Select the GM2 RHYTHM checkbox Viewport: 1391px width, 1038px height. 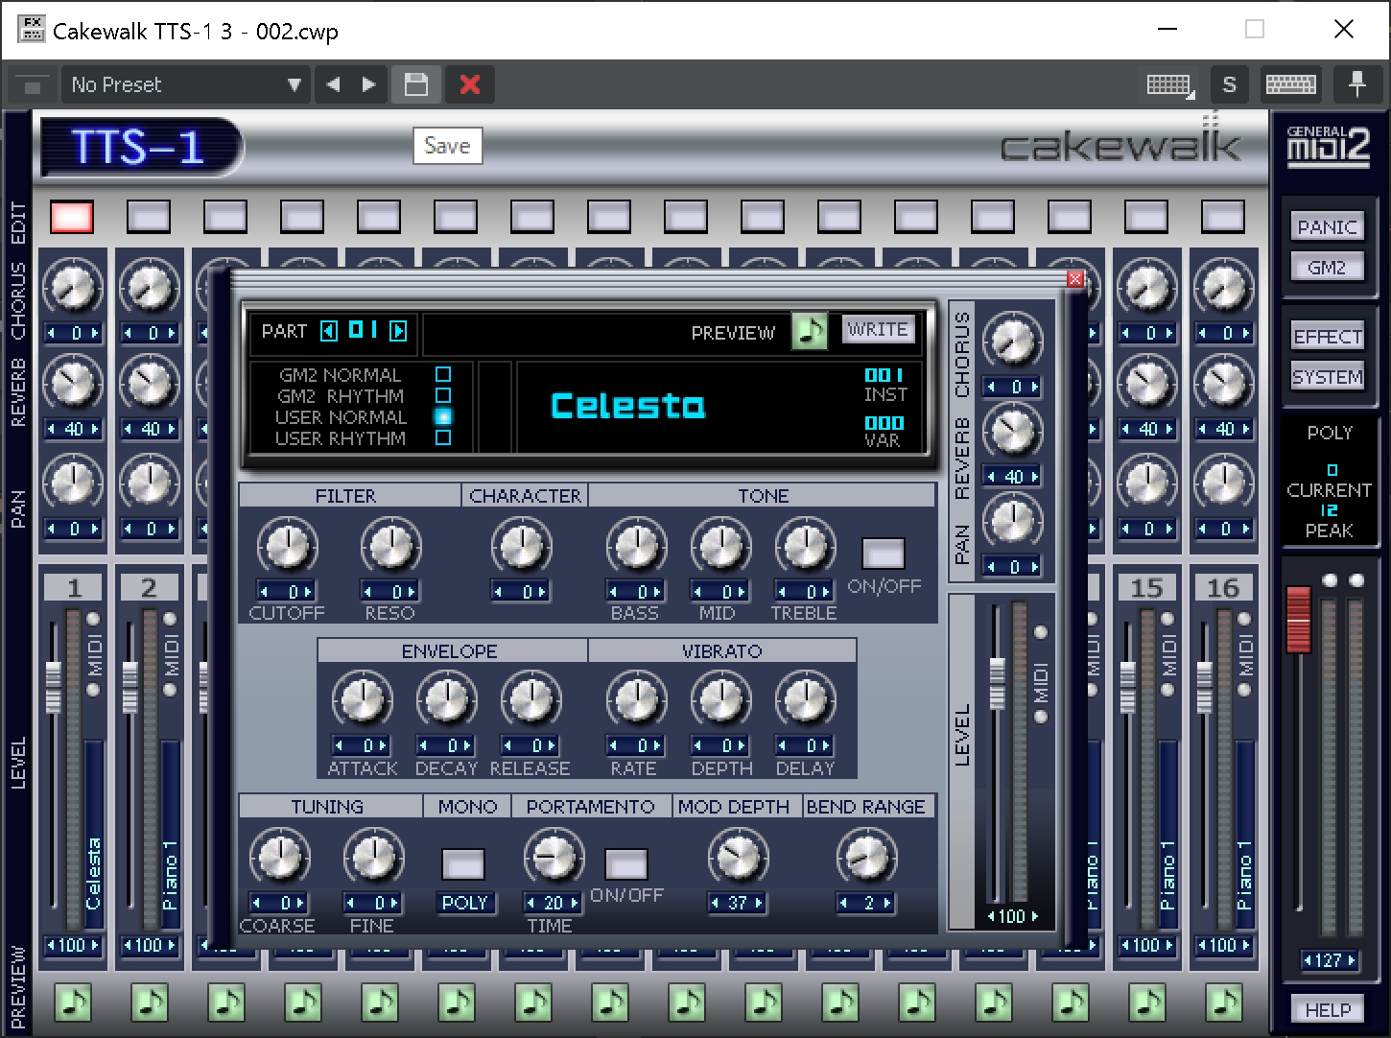[443, 395]
